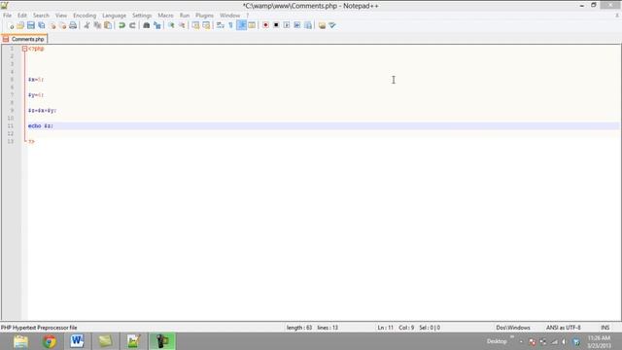Click the green Undo arrow

[121, 25]
